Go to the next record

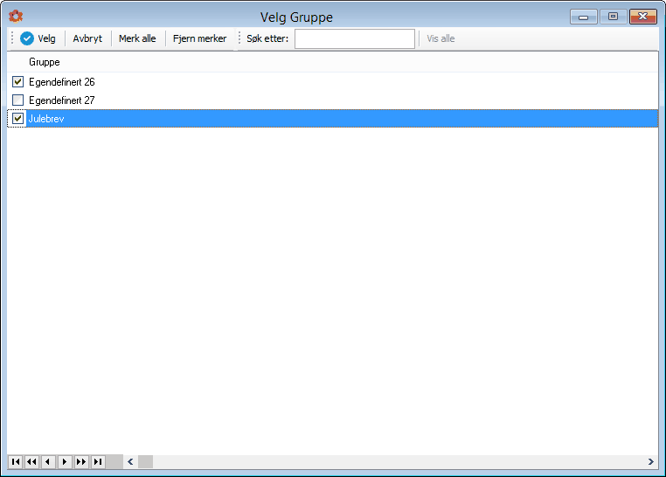pos(65,462)
